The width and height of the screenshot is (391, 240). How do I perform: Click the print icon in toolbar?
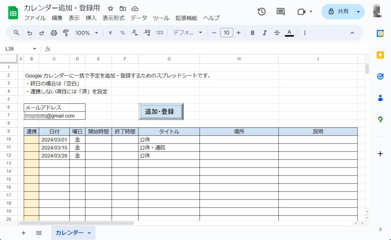54,33
